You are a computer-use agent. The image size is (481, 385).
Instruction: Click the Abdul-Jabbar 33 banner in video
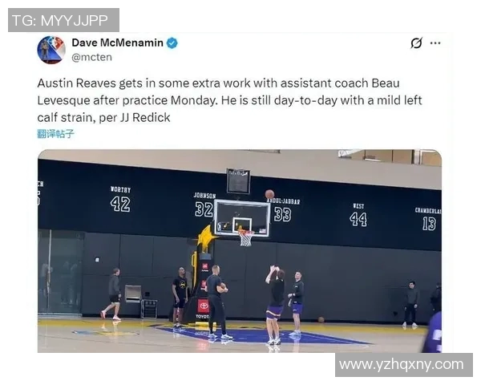click(283, 210)
